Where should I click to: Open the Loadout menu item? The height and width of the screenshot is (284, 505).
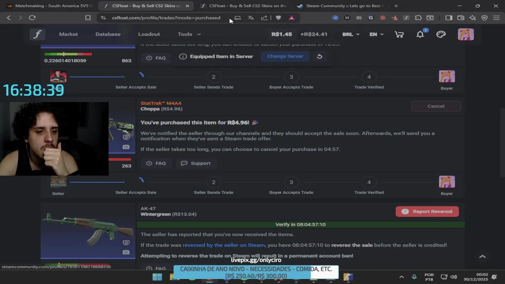coord(149,34)
